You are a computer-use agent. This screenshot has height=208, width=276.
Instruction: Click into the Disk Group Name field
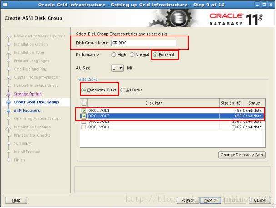tap(144, 43)
